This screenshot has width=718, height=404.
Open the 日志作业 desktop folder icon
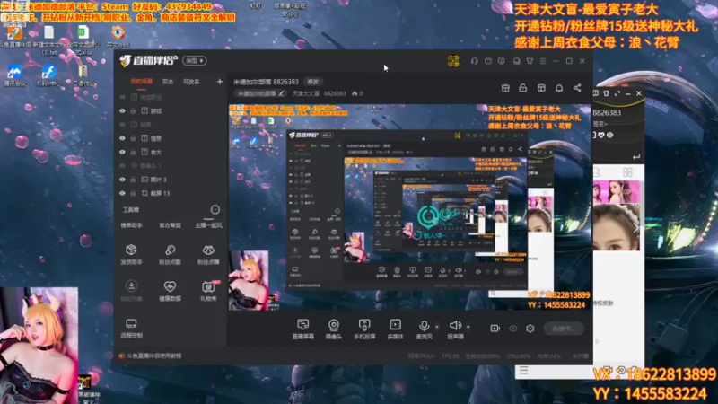point(83,75)
